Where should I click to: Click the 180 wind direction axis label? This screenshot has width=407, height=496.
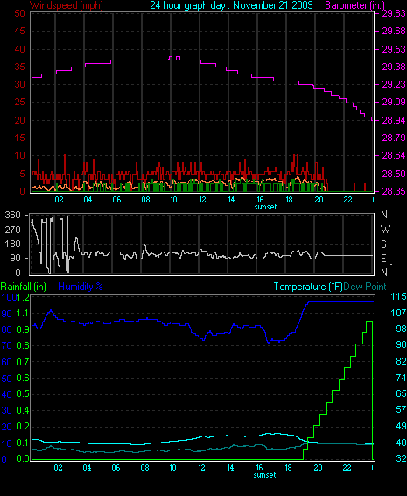click(12, 244)
